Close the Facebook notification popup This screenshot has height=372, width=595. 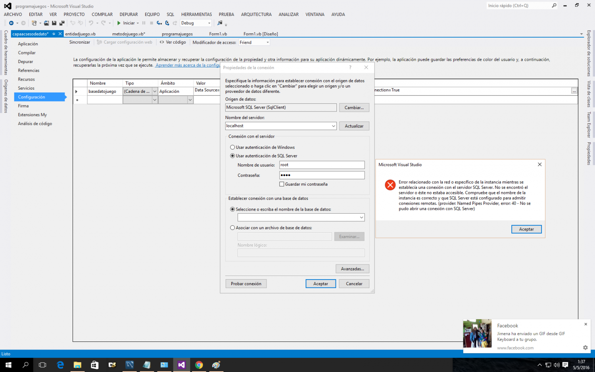[585, 324]
